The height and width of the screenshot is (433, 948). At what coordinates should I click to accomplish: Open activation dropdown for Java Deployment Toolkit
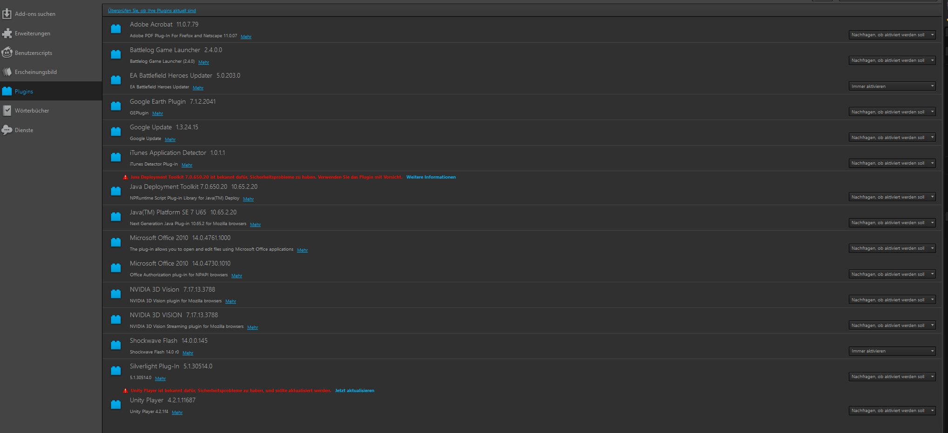coord(892,197)
